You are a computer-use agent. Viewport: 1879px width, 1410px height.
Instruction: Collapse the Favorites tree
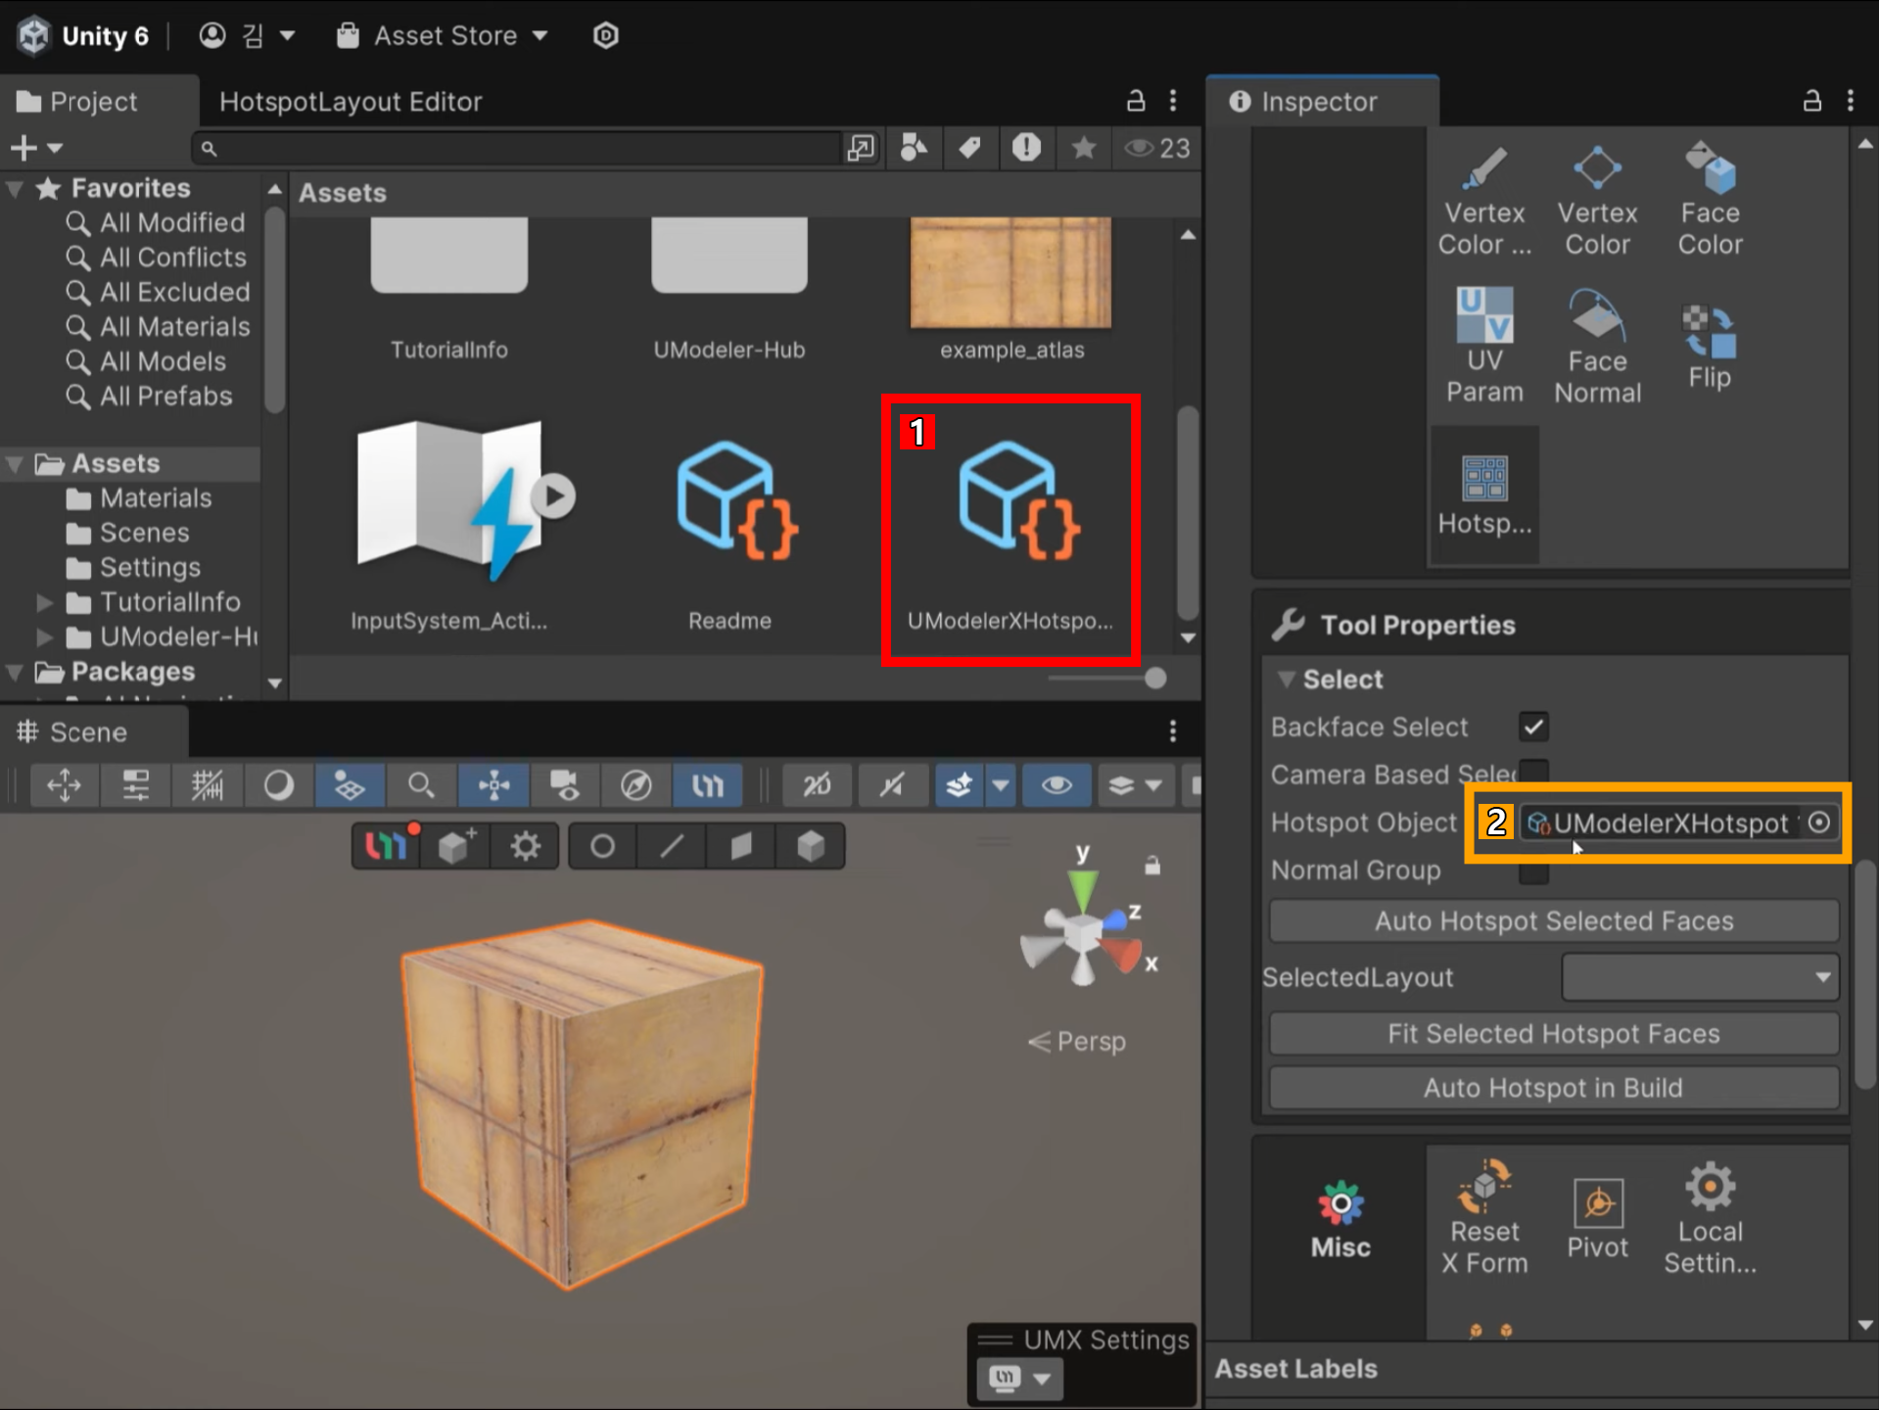click(15, 188)
